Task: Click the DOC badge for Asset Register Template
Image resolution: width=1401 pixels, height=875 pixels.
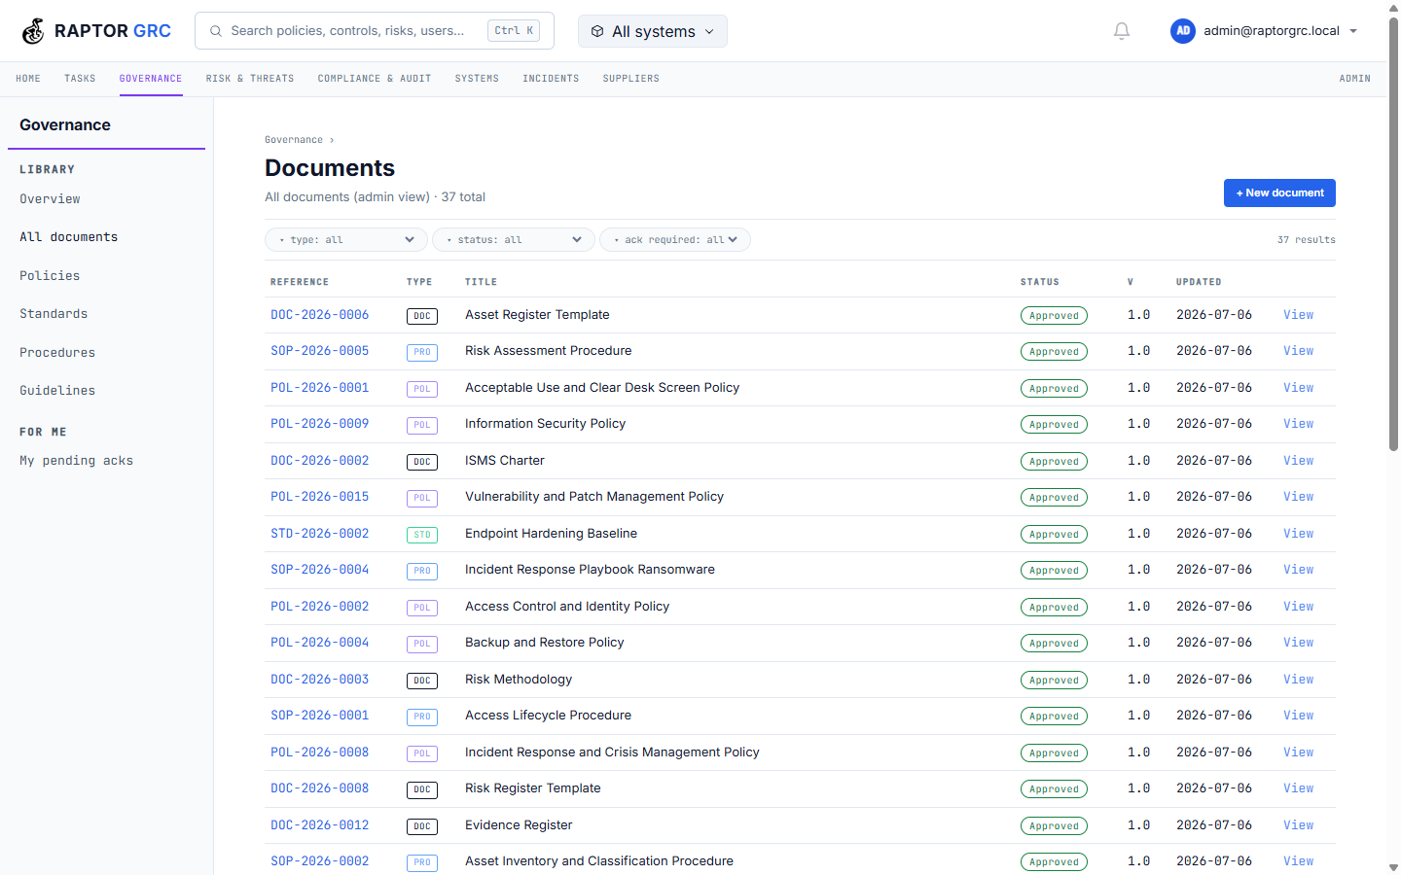Action: tap(422, 316)
